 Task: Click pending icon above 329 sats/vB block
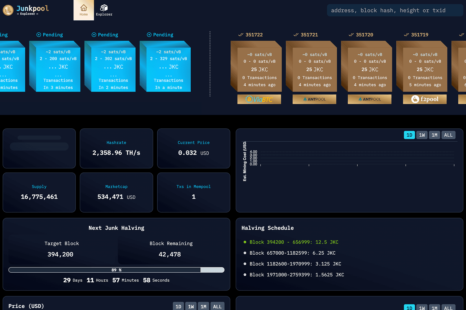click(149, 35)
